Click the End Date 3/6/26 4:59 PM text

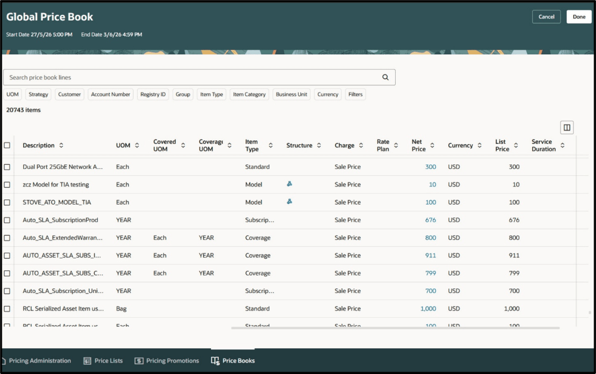111,35
